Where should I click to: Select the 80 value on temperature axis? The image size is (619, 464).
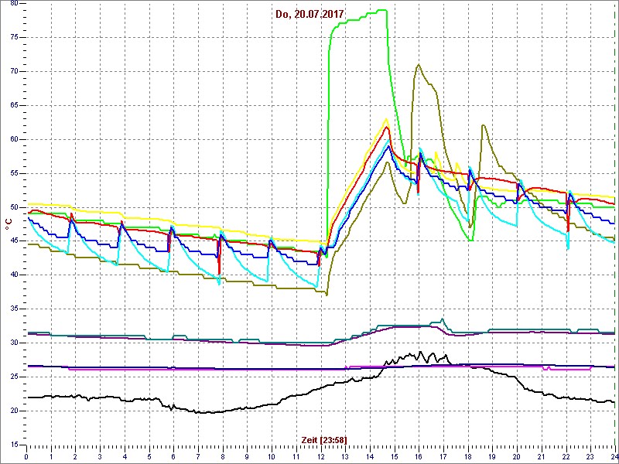pyautogui.click(x=14, y=3)
